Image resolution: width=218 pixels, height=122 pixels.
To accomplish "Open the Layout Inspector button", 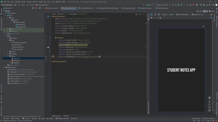I will pyautogui.click(x=208, y=119).
